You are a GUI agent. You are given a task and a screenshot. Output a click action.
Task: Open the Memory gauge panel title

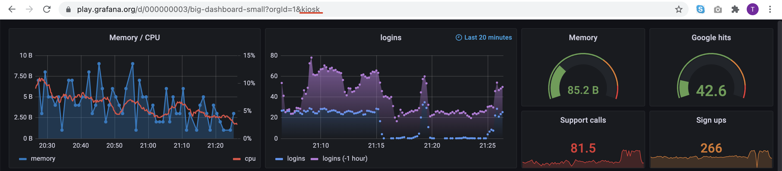coord(583,38)
